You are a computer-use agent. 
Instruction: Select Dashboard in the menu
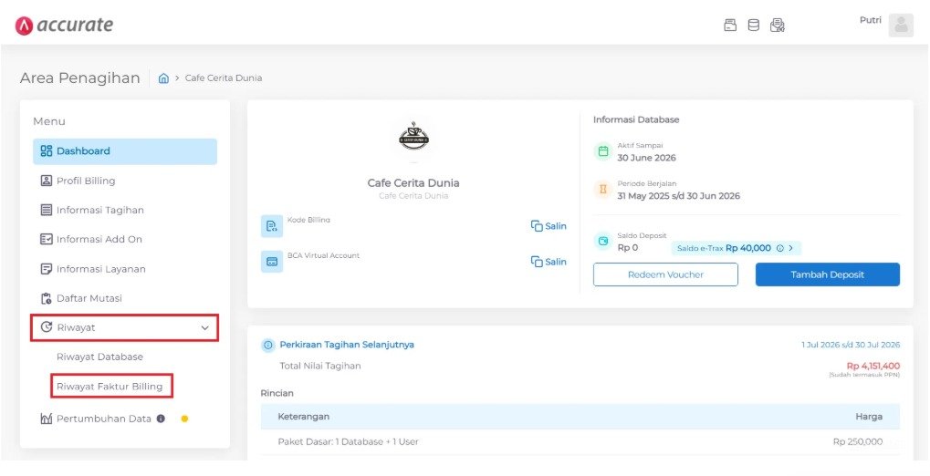pos(125,151)
